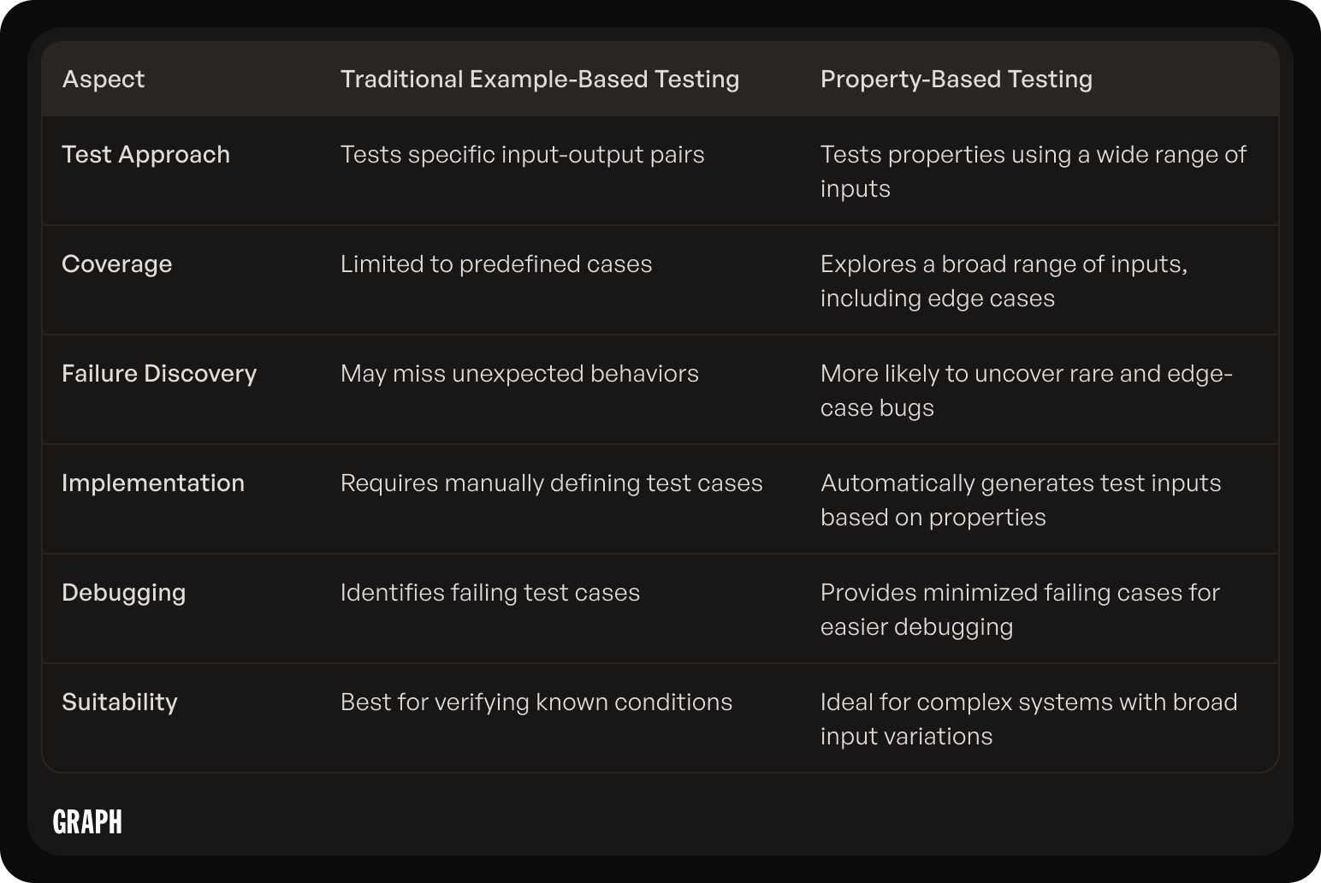Click the Property-Based Testing column header
The height and width of the screenshot is (883, 1321).
point(957,79)
